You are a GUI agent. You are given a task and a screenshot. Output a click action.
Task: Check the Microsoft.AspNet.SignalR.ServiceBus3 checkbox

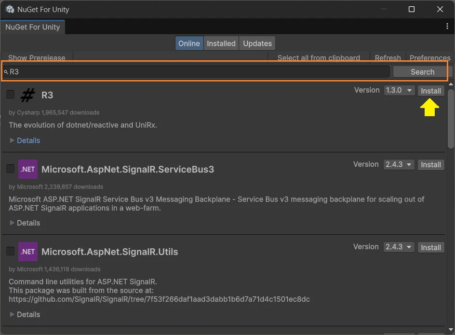point(10,169)
